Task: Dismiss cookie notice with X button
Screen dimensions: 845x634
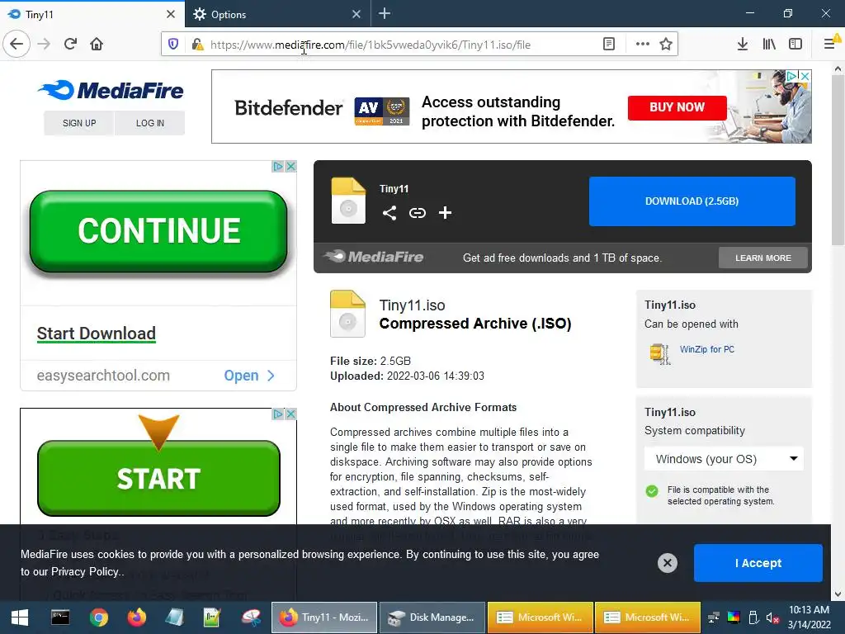Action: [x=667, y=563]
